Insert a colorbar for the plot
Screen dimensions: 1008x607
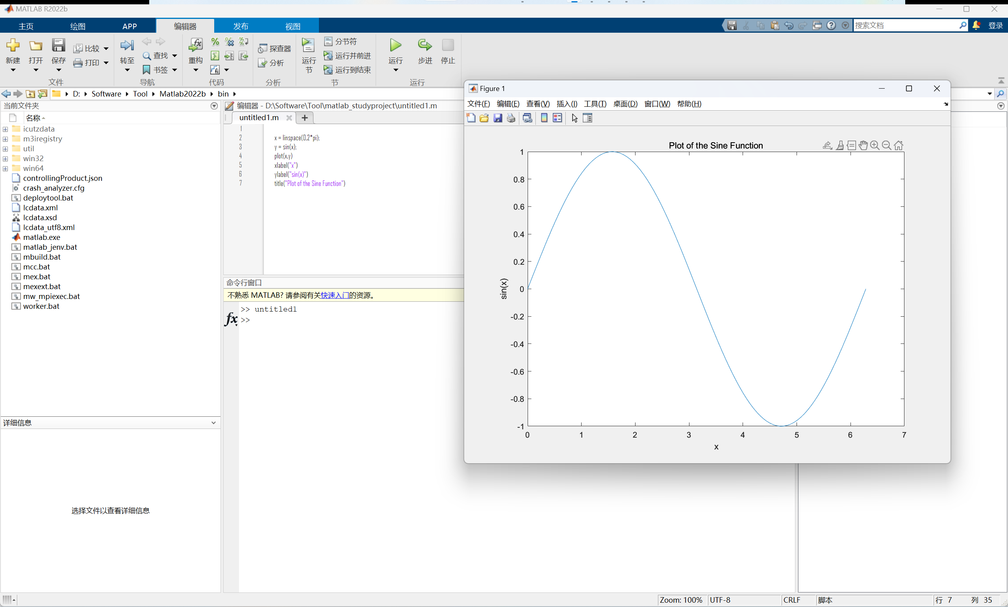tap(544, 118)
